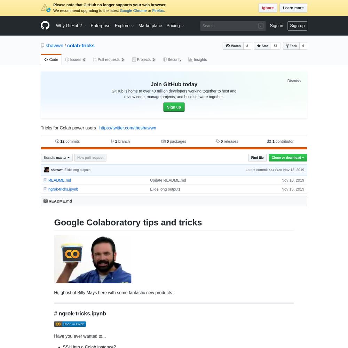Image resolution: width=348 pixels, height=348 pixels.
Task: Switch to the Security tab
Action: pos(172,60)
